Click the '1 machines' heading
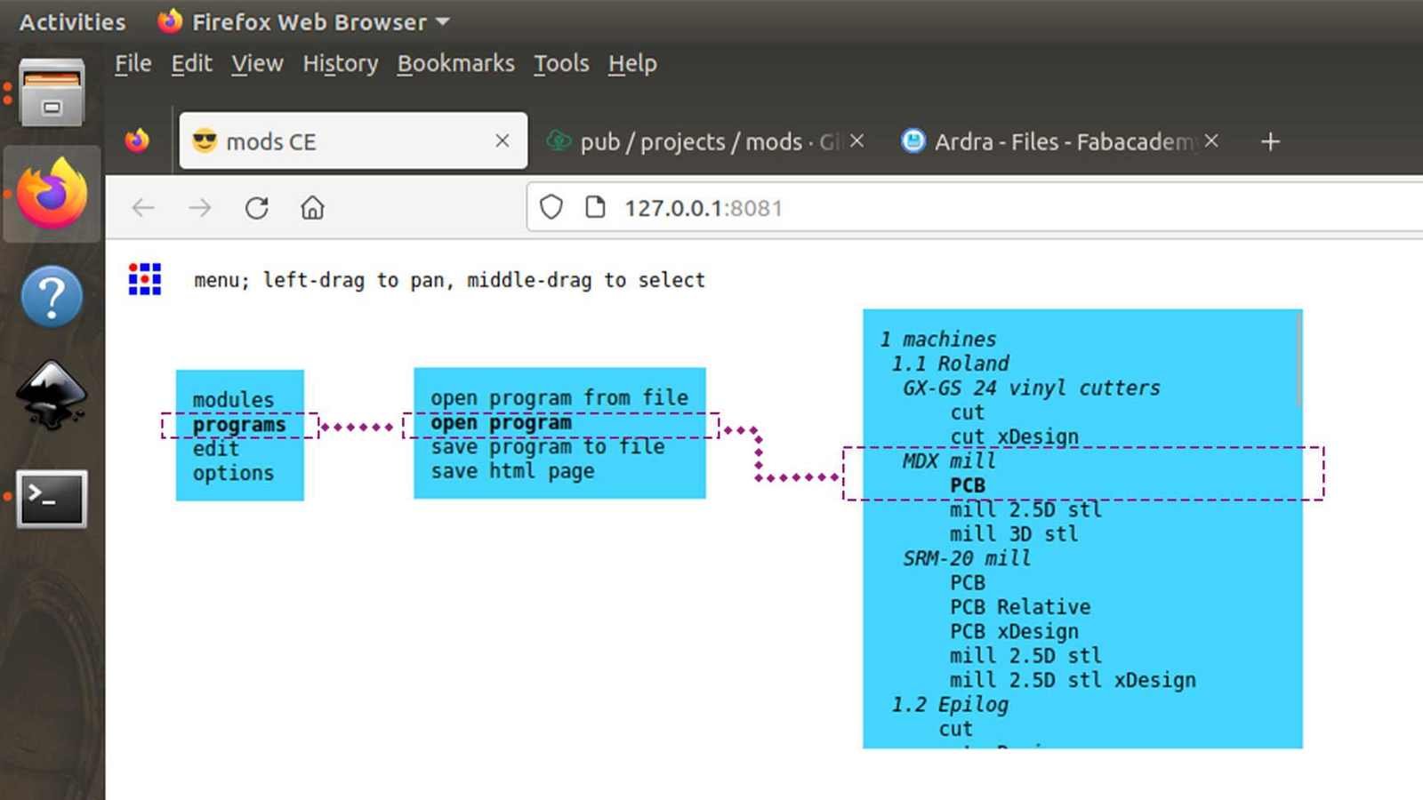The height and width of the screenshot is (800, 1423). [938, 340]
